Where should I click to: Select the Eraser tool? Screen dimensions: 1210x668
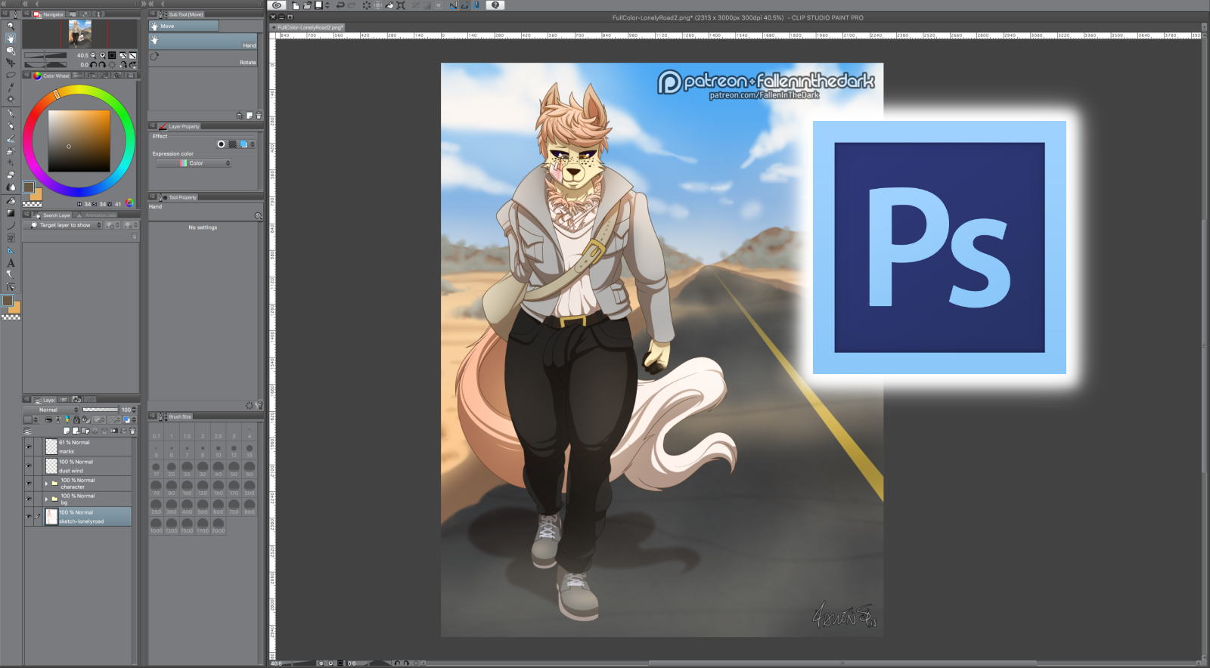tap(11, 175)
